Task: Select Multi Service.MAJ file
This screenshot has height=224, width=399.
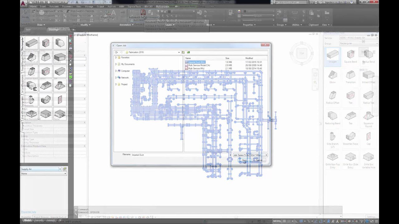Action: tap(196, 68)
